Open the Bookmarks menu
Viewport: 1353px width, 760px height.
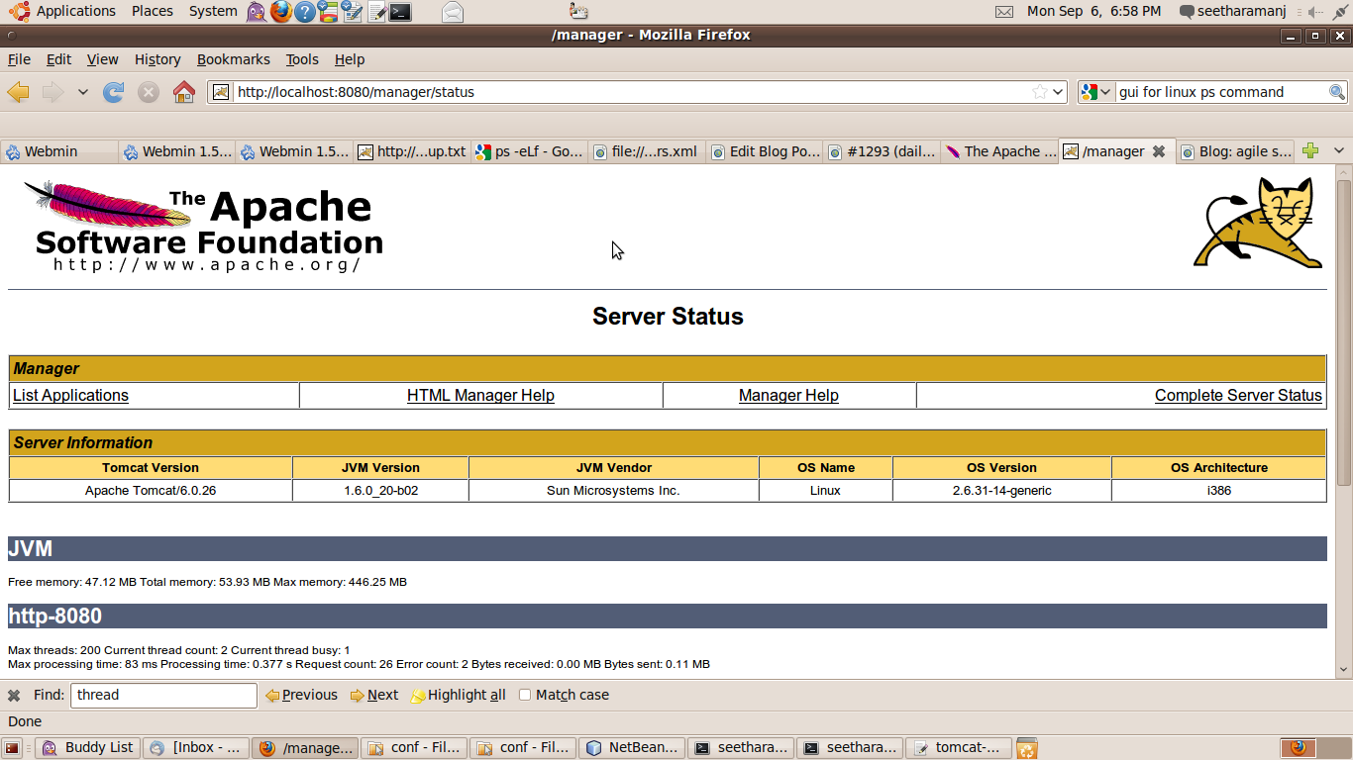(x=233, y=59)
